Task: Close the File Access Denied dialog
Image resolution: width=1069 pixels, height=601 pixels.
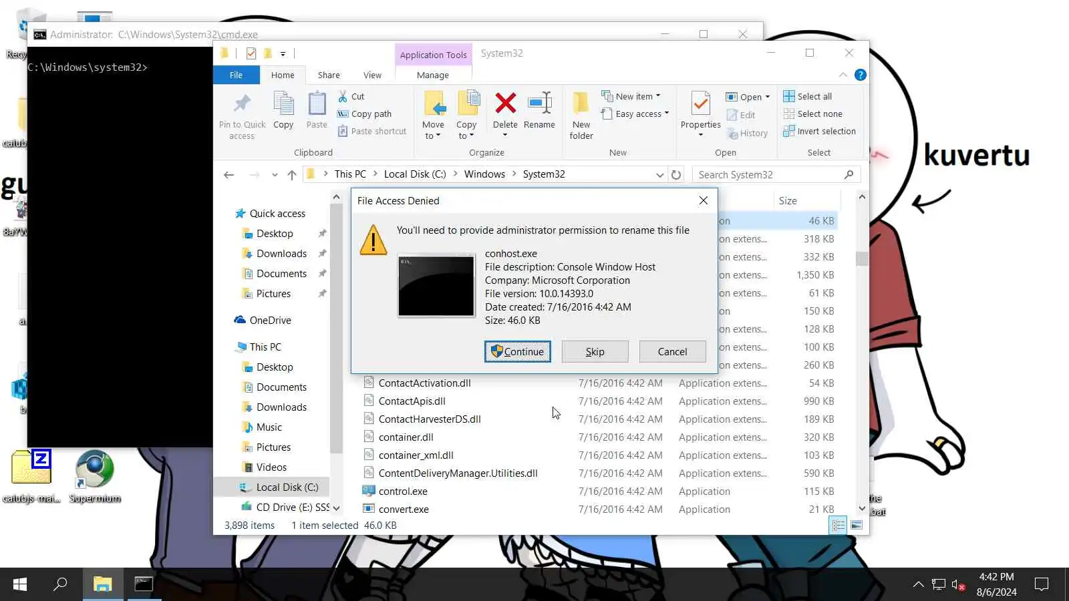Action: (704, 200)
